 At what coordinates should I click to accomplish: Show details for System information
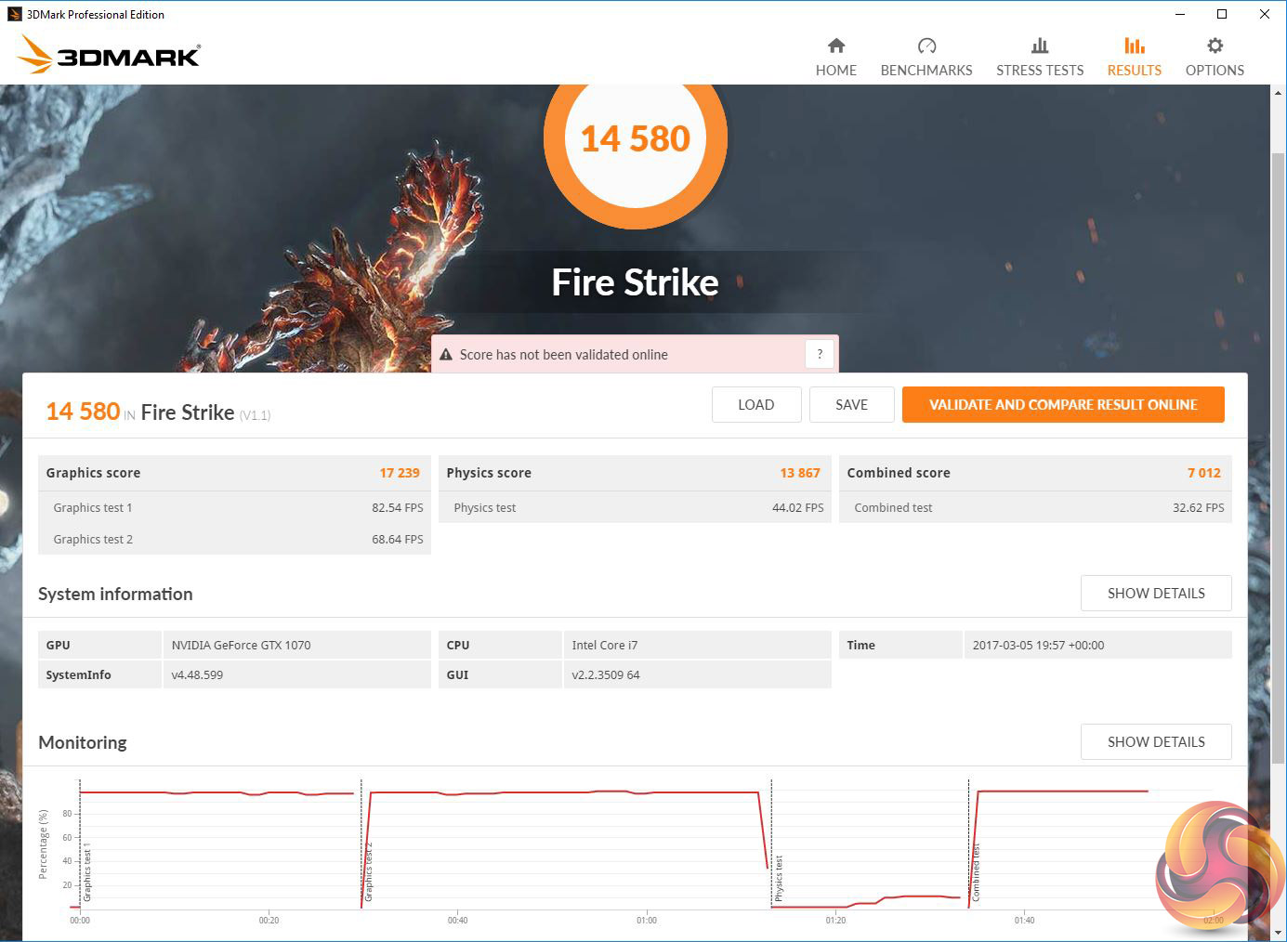point(1156,594)
